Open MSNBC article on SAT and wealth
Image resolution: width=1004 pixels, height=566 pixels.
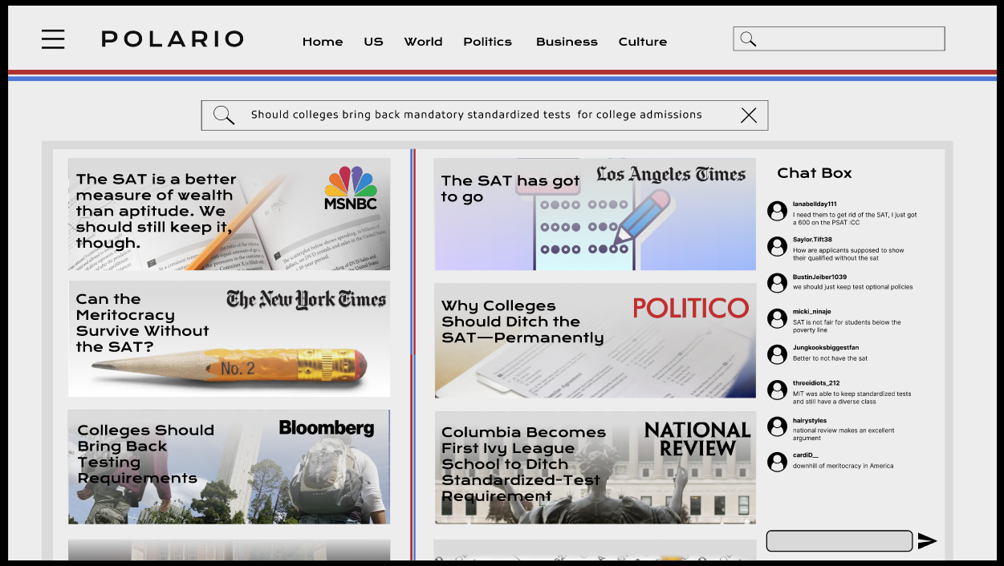pyautogui.click(x=230, y=214)
